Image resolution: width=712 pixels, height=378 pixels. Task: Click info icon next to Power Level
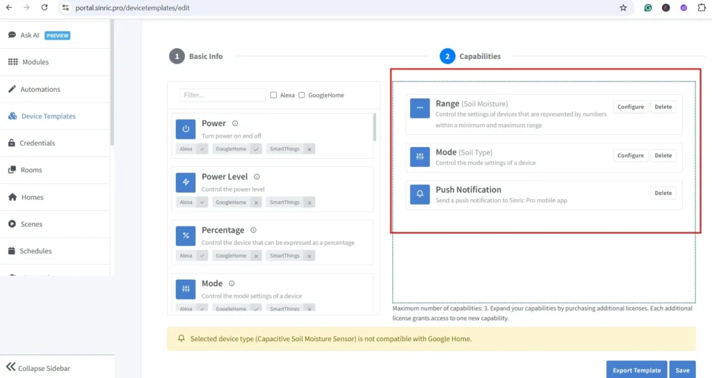click(x=257, y=177)
